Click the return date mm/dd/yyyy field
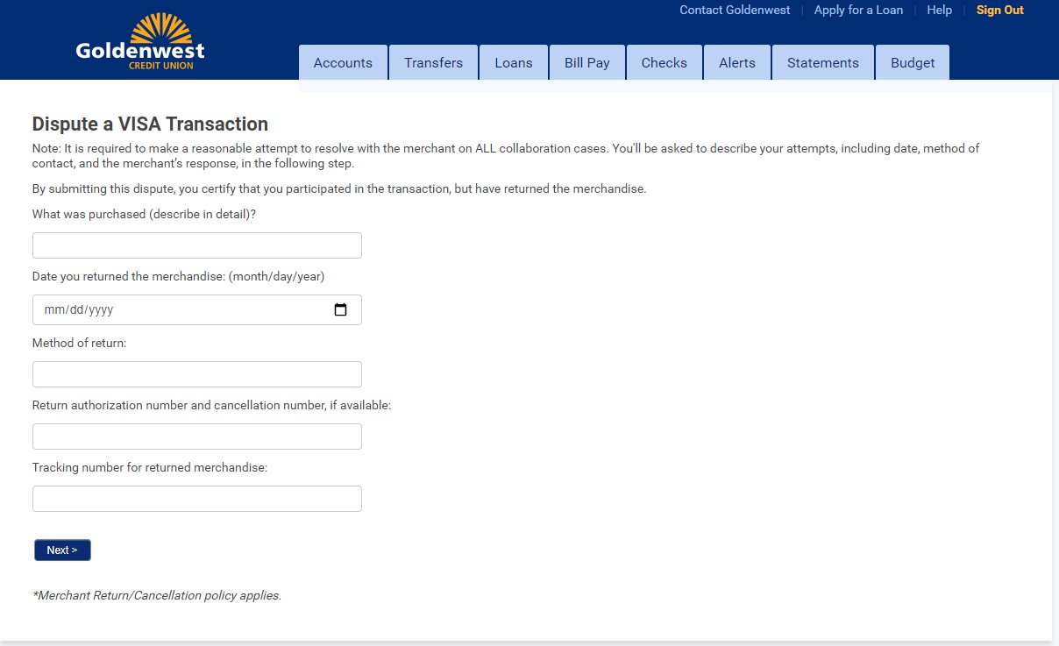 (x=175, y=309)
